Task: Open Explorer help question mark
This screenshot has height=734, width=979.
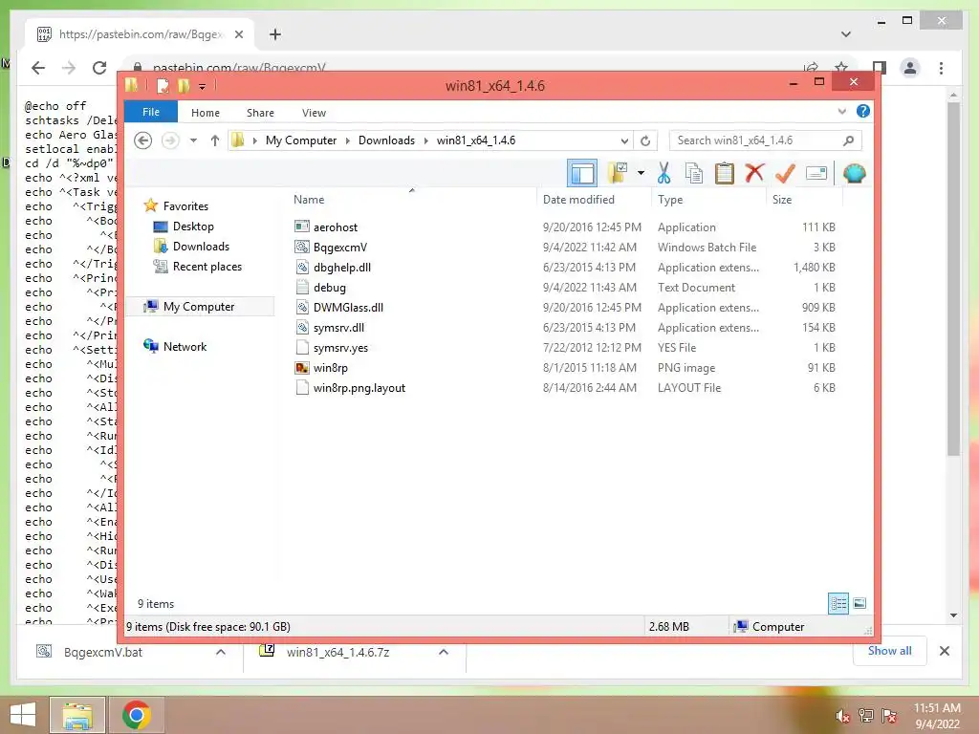Action: coord(863,111)
